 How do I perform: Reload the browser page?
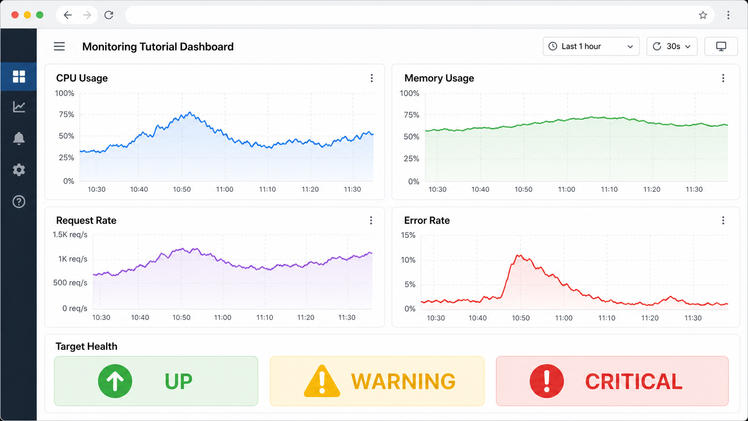109,15
